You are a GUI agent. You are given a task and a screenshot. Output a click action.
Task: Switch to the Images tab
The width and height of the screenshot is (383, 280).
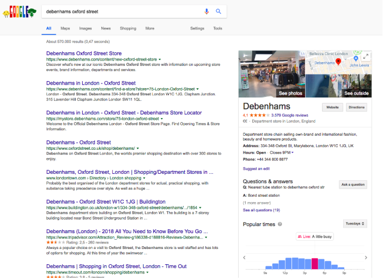[86, 28]
